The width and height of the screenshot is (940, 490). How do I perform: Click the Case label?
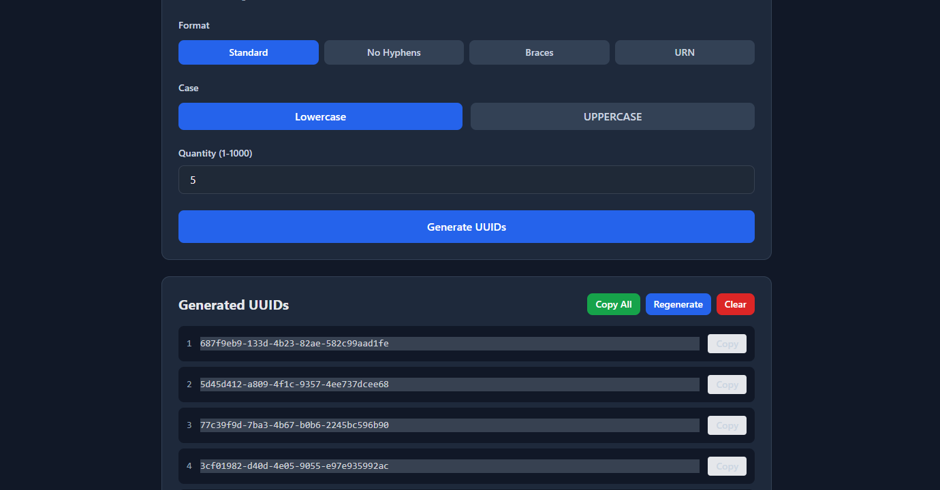click(x=189, y=88)
